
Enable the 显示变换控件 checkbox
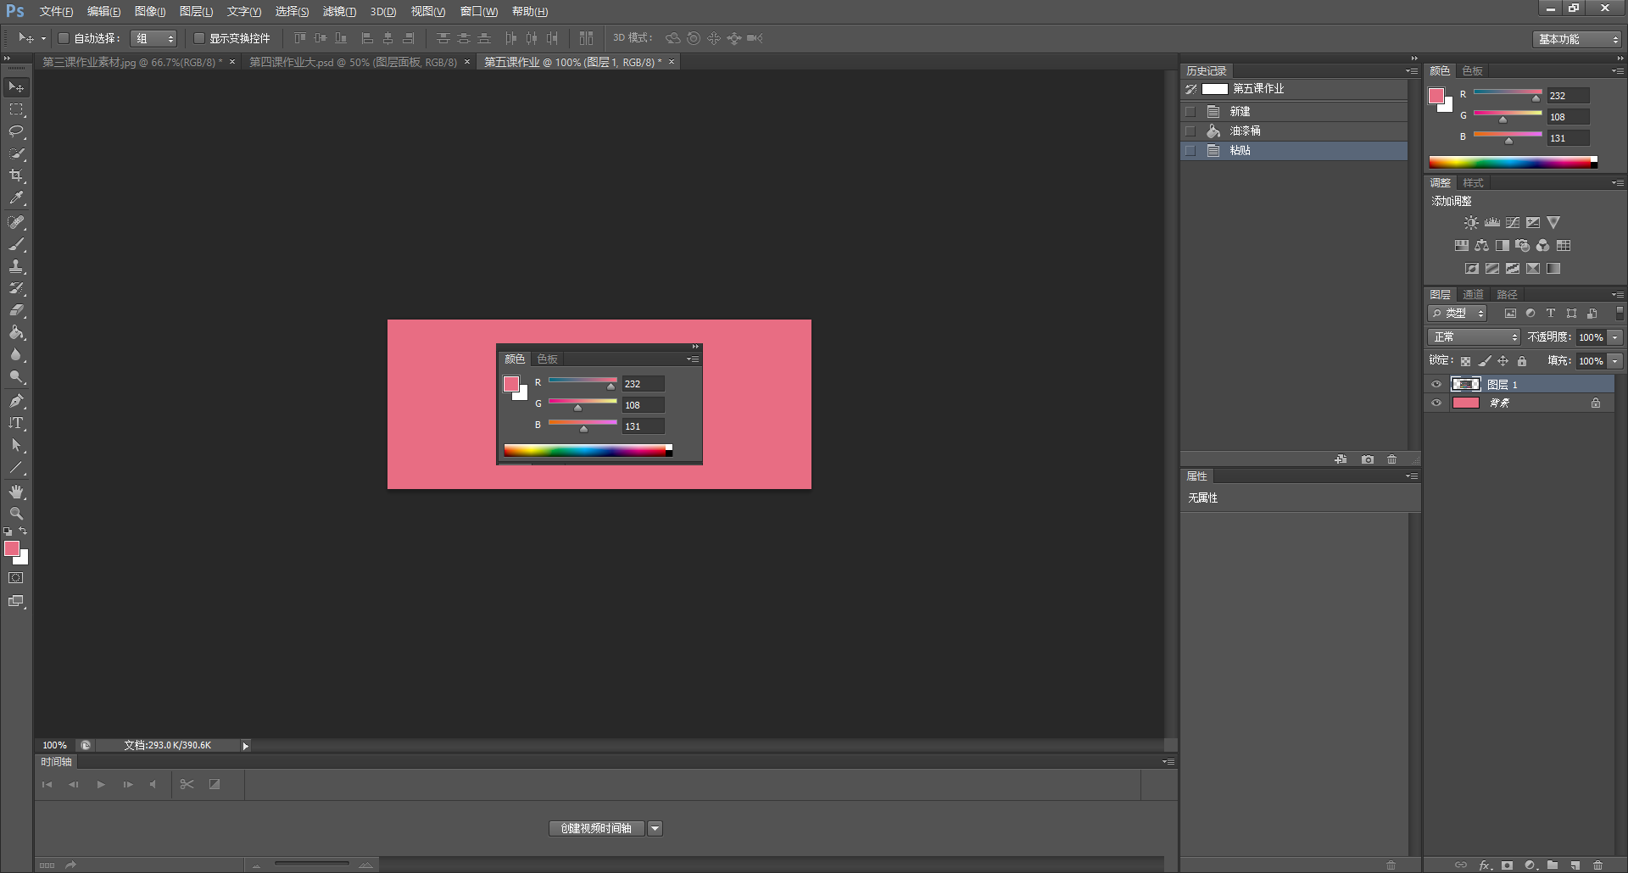(x=199, y=38)
